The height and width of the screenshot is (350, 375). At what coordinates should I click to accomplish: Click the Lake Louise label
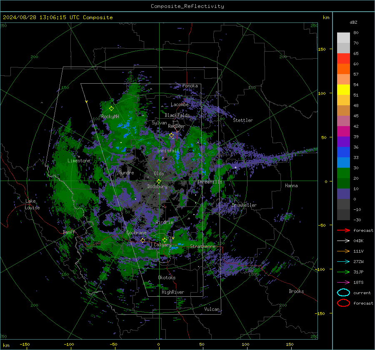[32, 204]
